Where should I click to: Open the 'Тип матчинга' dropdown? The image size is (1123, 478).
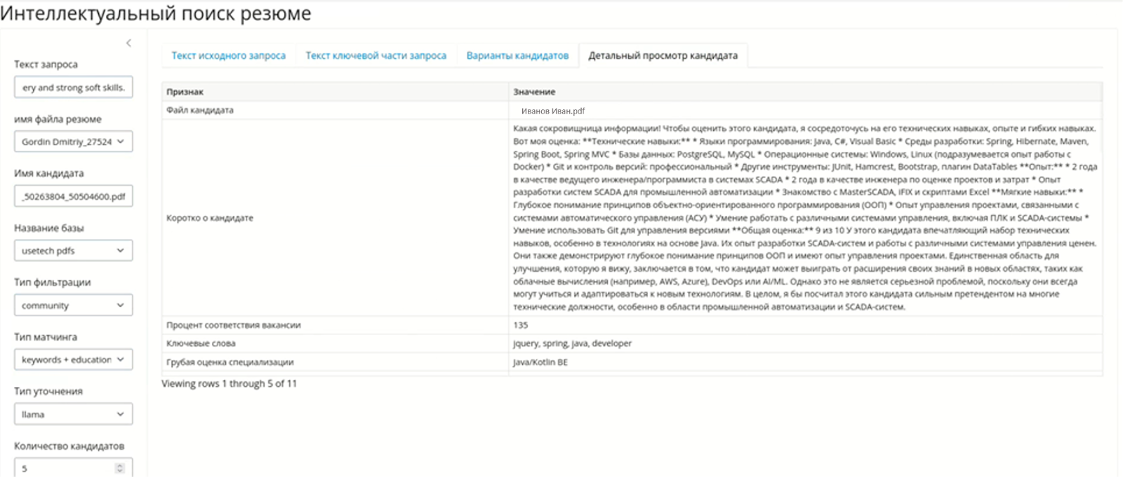click(x=73, y=360)
